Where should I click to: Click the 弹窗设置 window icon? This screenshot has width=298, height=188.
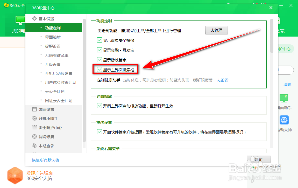(34, 109)
